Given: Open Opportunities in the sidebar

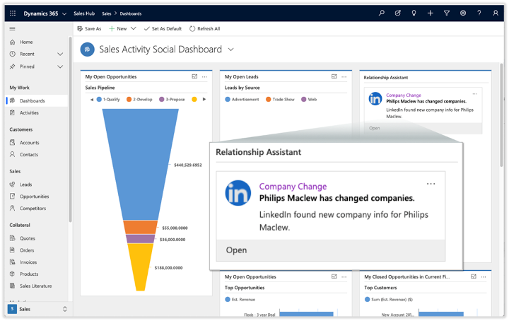Looking at the screenshot, I should [34, 197].
